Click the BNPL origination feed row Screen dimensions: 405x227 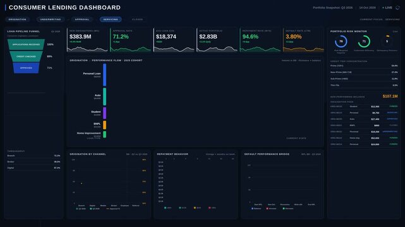(364, 125)
